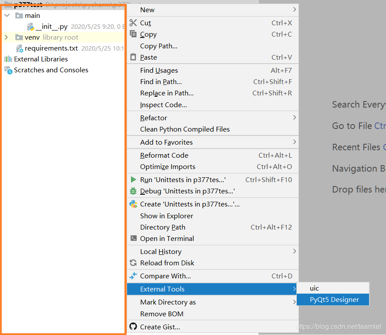
Task: Click the venv folder icon
Action: click(19, 37)
